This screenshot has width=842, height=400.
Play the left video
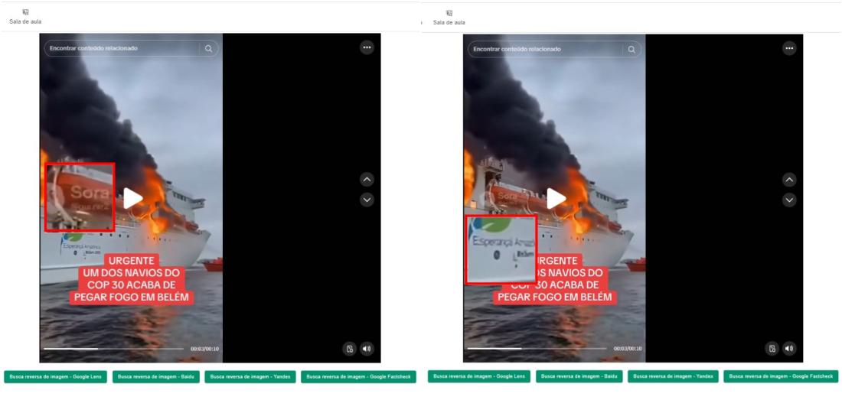133,198
